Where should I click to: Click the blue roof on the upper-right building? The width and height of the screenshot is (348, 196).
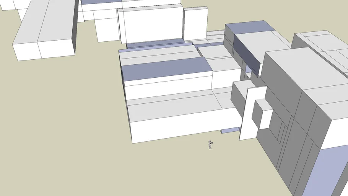[249, 27]
